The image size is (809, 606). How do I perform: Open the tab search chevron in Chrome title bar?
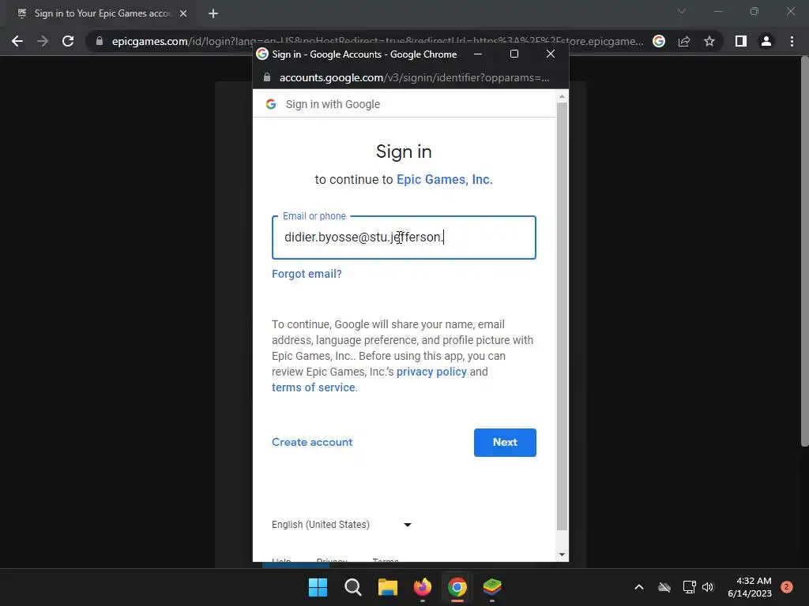coord(682,11)
